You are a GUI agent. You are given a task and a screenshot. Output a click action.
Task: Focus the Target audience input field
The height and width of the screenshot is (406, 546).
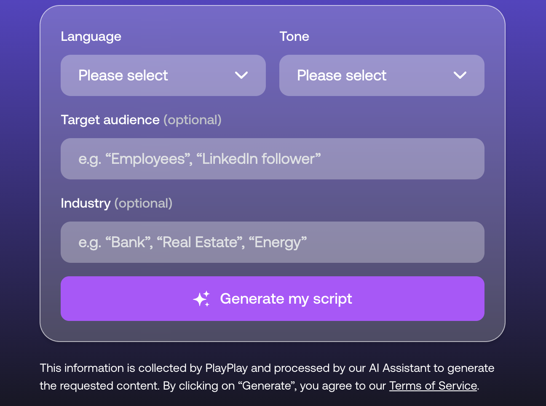[273, 159]
